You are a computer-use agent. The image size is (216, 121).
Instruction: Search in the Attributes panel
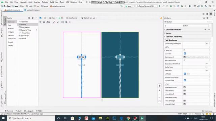click(204, 18)
